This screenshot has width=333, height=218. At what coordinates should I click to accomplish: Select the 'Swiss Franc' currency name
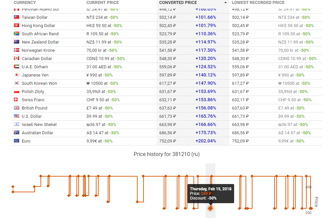[33, 100]
